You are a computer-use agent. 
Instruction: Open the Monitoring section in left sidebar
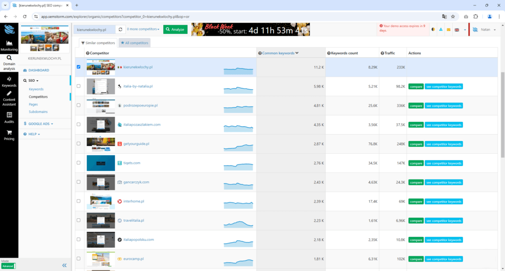pyautogui.click(x=9, y=45)
